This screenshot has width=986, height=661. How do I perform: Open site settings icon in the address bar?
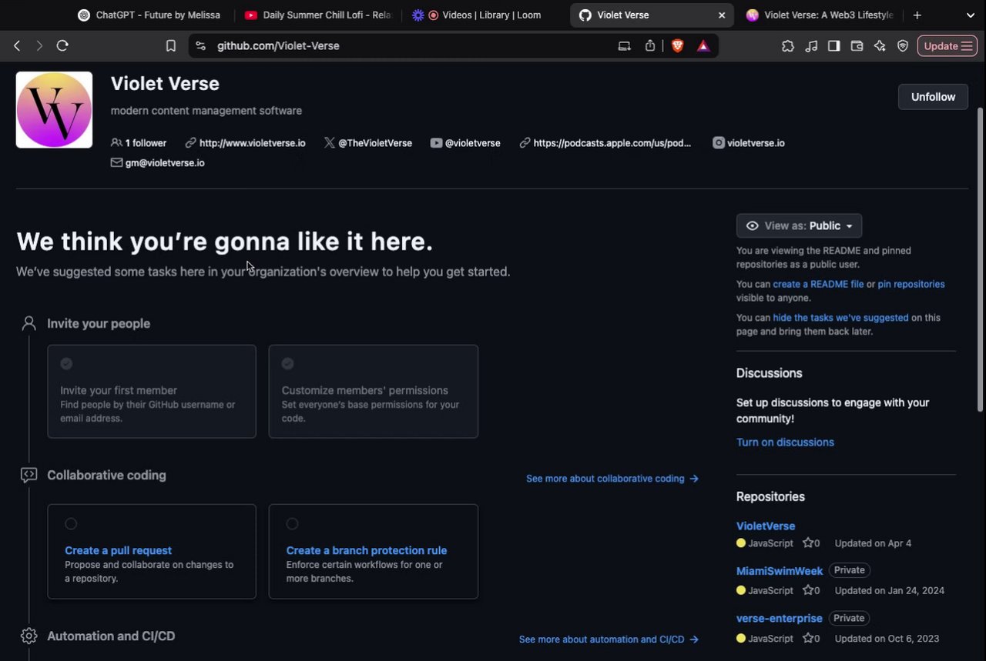(201, 46)
